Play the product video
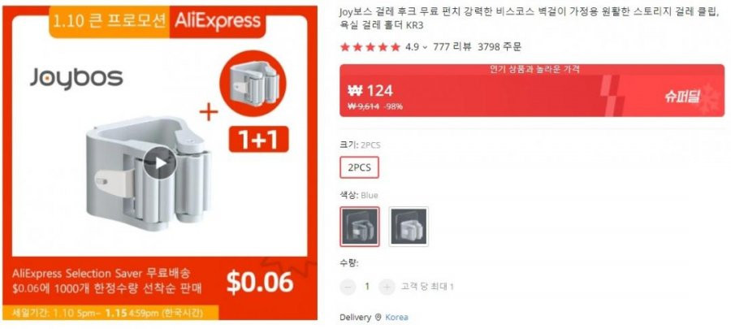This screenshot has width=731, height=329. point(160,163)
